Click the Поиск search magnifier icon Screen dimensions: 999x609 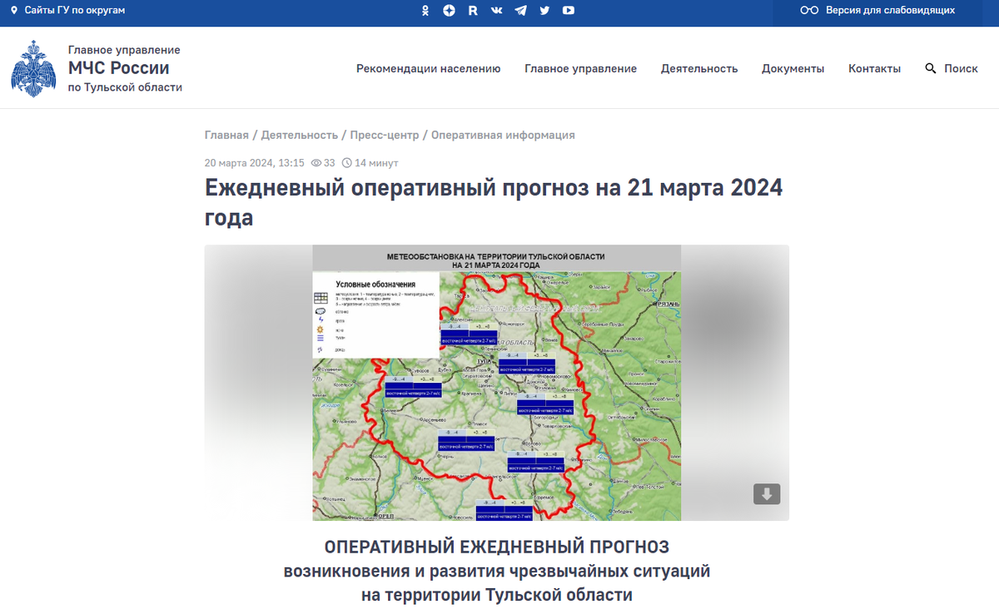point(930,68)
